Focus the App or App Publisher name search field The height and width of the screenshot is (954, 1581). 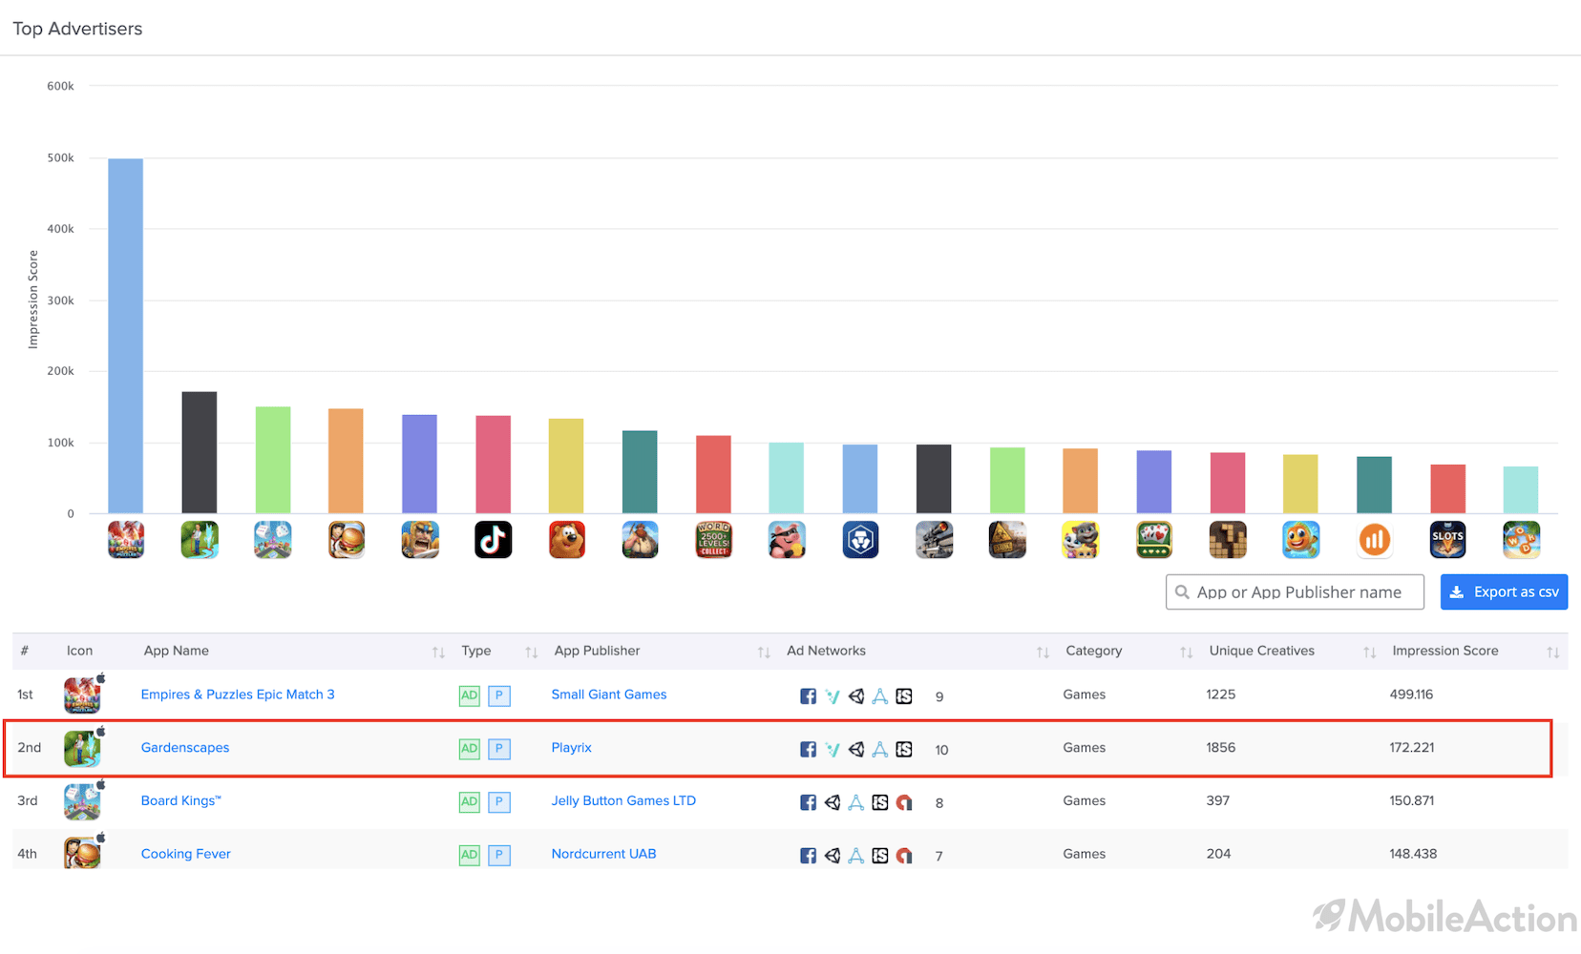coord(1295,592)
